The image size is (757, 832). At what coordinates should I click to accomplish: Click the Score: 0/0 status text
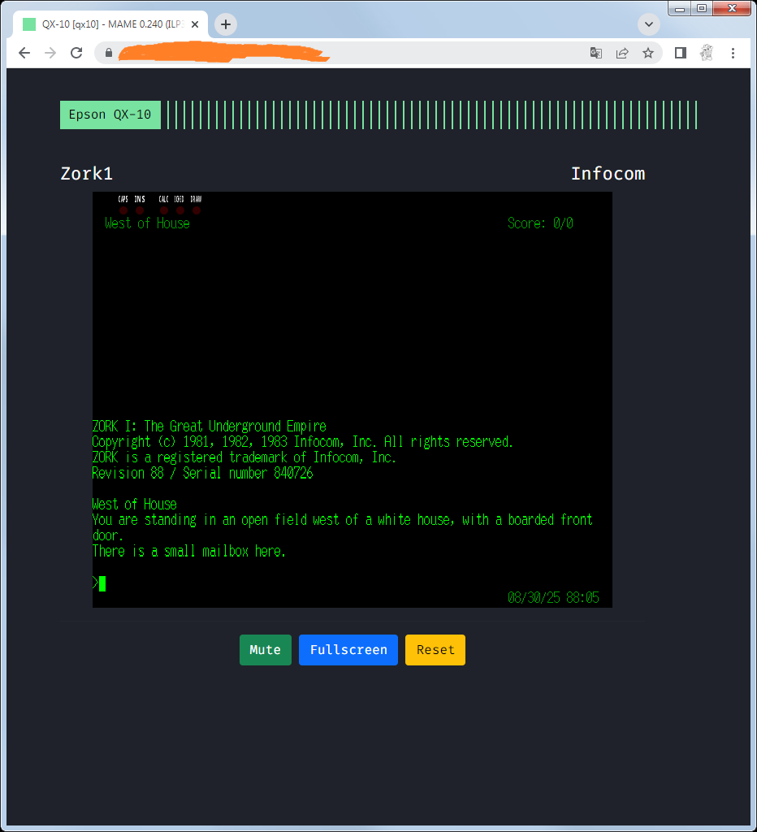point(540,223)
